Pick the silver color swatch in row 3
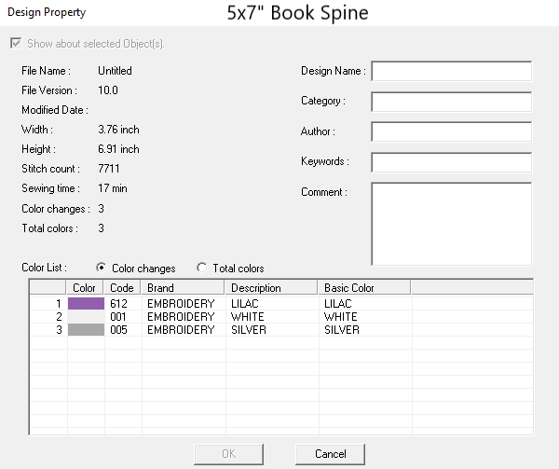The width and height of the screenshot is (559, 469). tap(86, 330)
